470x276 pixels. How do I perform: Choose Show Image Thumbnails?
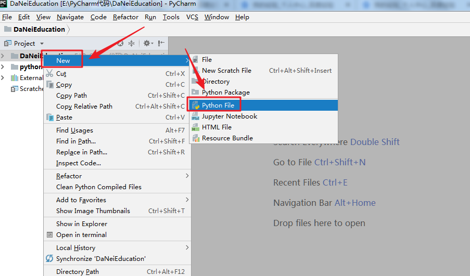pos(117,211)
